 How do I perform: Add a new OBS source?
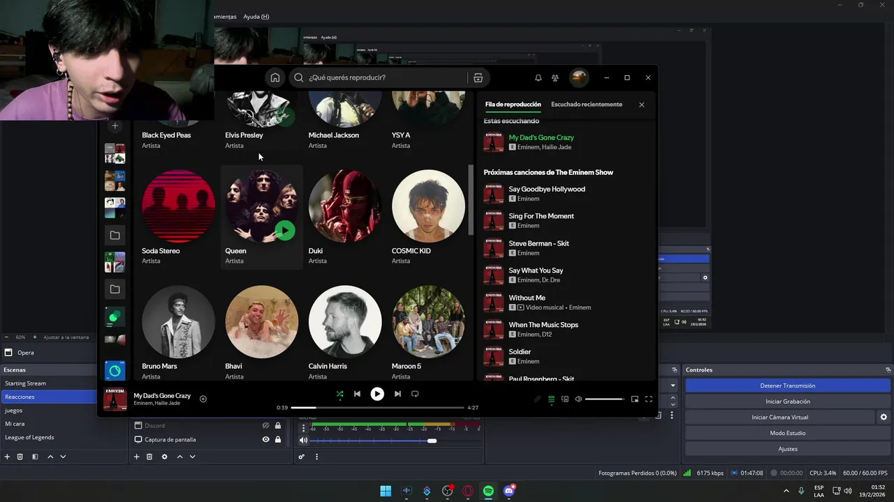click(136, 457)
